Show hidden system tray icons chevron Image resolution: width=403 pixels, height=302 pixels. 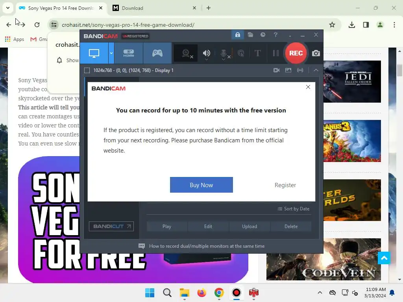pyautogui.click(x=320, y=293)
